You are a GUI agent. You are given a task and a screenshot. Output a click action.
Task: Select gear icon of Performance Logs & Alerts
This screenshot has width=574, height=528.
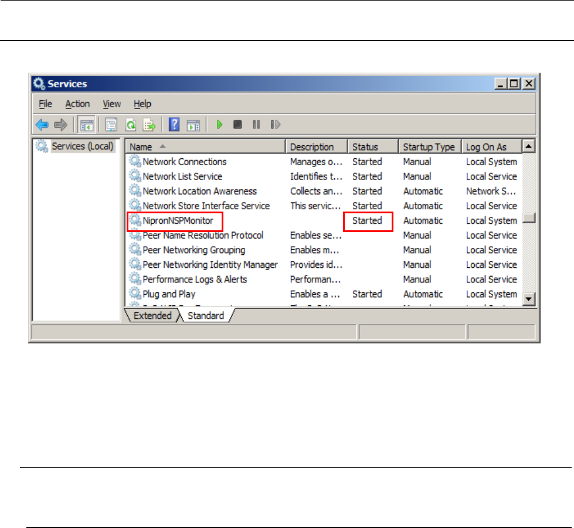point(135,278)
